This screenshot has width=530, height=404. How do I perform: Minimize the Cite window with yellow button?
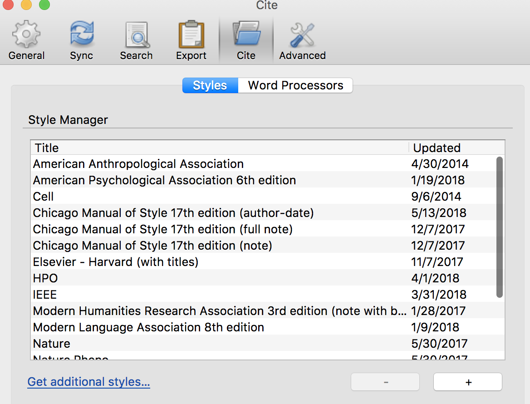coord(26,4)
